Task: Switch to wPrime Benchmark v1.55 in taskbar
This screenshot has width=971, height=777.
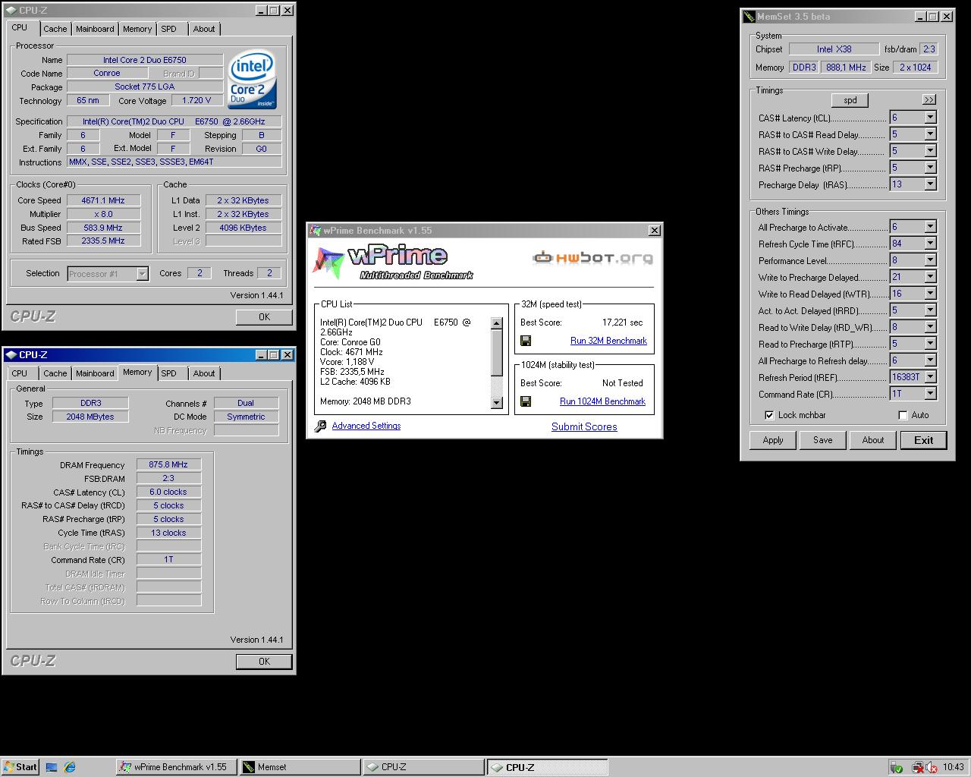Action: (x=177, y=767)
